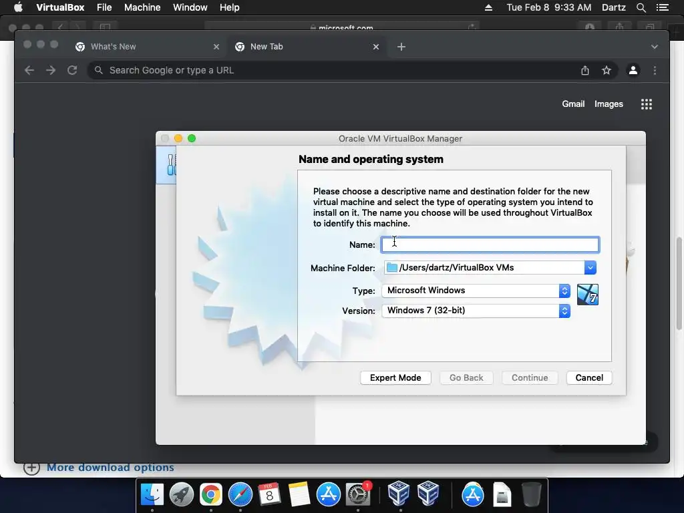
Task: Open Google Chrome from the Dock
Action: click(210, 495)
